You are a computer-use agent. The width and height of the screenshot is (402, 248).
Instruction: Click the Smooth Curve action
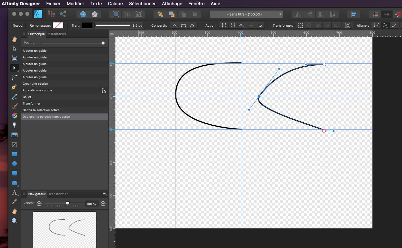[242, 25]
